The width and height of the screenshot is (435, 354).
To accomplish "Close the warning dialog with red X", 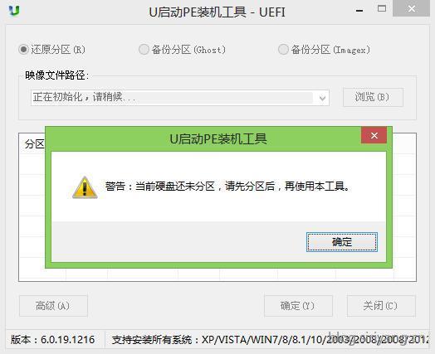I will click(x=374, y=135).
